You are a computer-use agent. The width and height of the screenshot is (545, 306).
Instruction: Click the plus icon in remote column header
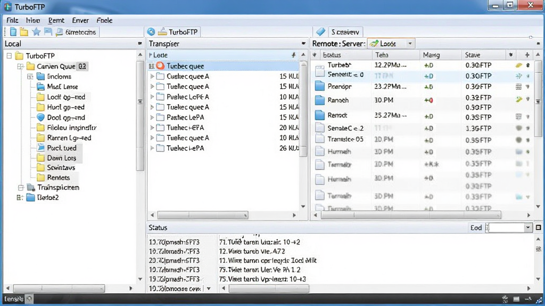(x=527, y=55)
